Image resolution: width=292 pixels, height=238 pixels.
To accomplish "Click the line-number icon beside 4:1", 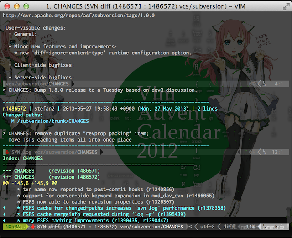I will point(265,84).
